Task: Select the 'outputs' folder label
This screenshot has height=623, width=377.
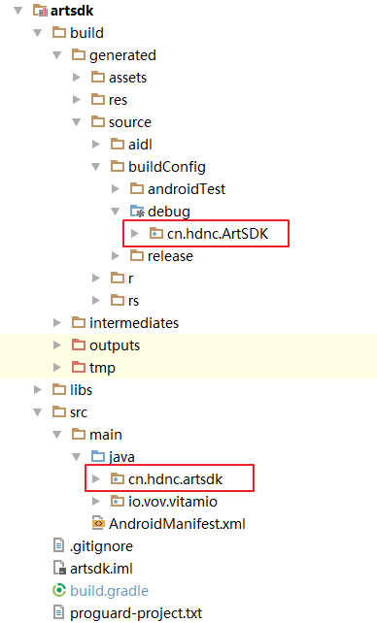Action: (x=115, y=345)
